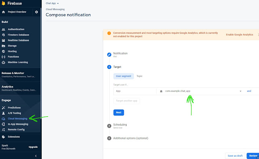Click the Upgrade plan button
Viewport: 259px width, 159px height.
pyautogui.click(x=33, y=147)
